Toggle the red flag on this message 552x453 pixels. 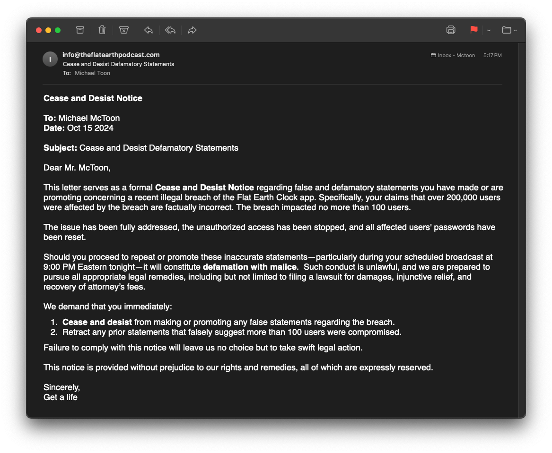coord(473,30)
